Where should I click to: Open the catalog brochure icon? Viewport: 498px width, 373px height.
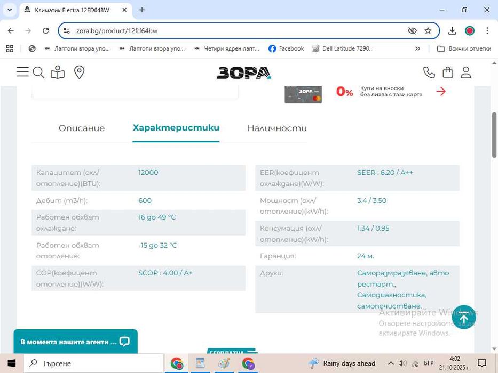click(x=58, y=72)
